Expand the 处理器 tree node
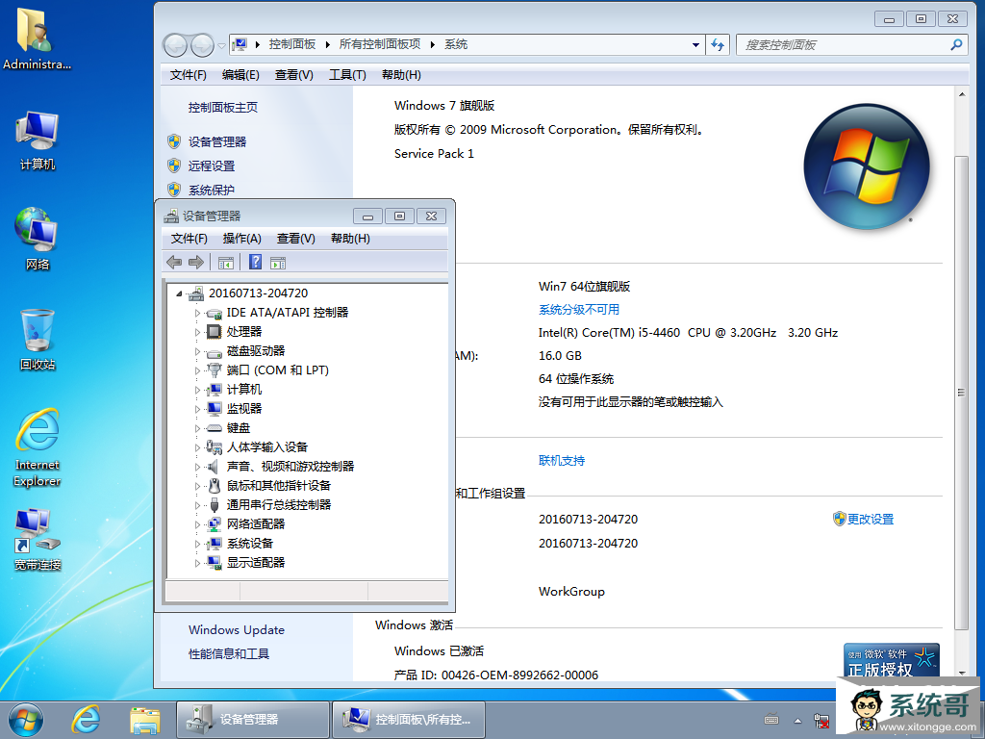This screenshot has height=739, width=985. (x=197, y=332)
